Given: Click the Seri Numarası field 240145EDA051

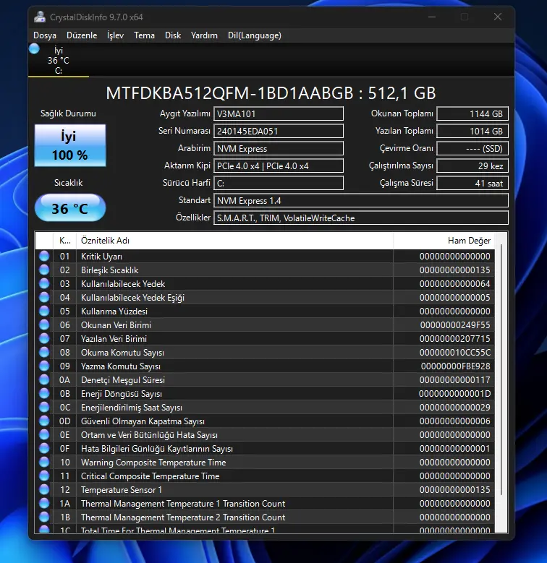Looking at the screenshot, I should pyautogui.click(x=279, y=131).
